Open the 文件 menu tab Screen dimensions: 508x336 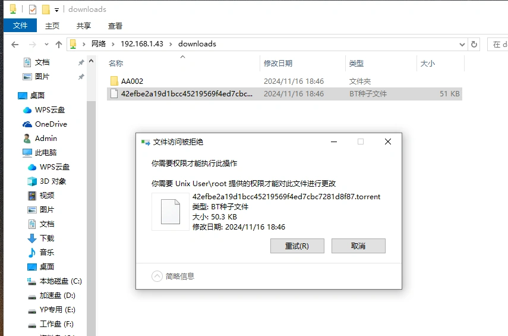point(20,26)
